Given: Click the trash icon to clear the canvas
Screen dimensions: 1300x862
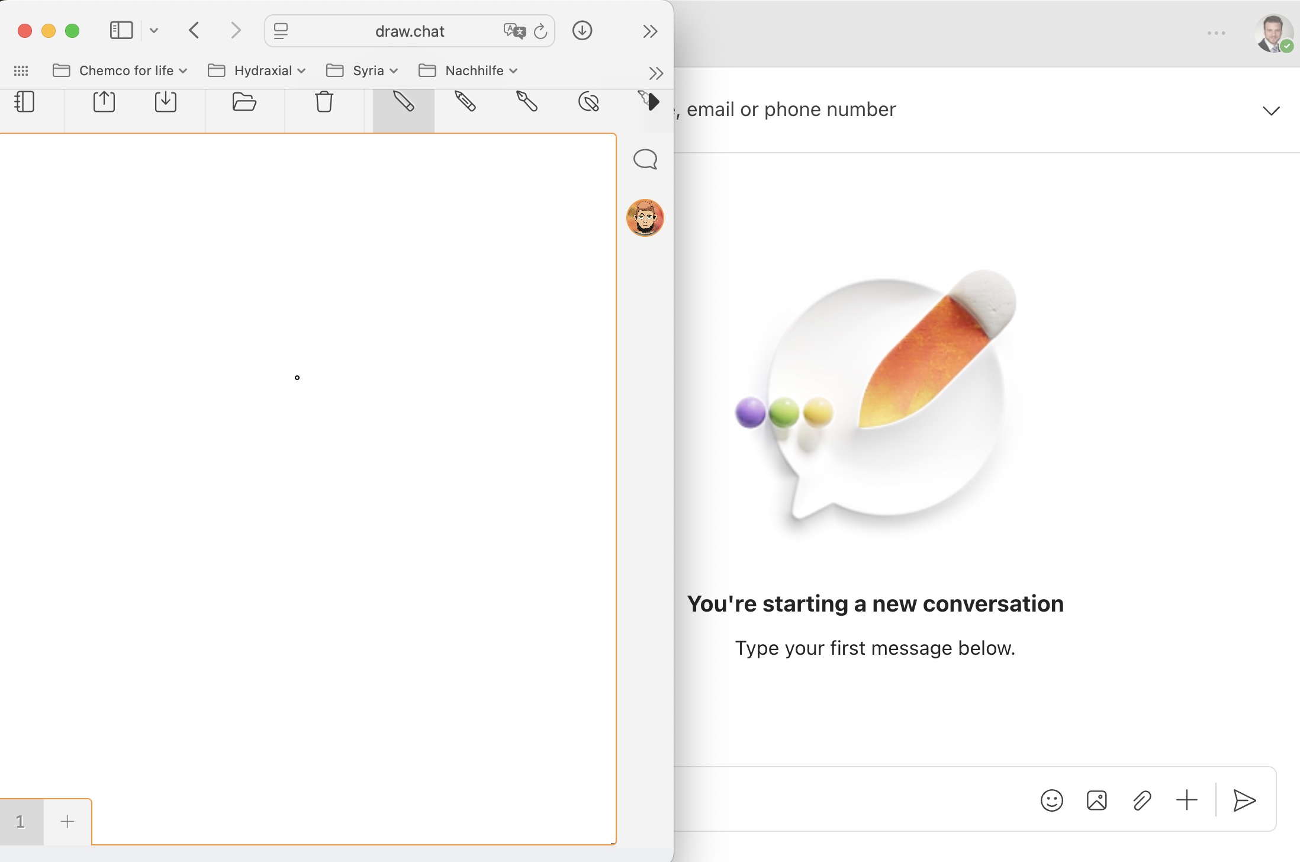Looking at the screenshot, I should click(324, 102).
